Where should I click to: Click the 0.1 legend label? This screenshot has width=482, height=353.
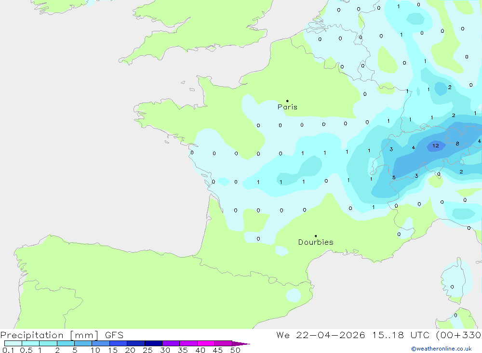[x=8, y=350]
